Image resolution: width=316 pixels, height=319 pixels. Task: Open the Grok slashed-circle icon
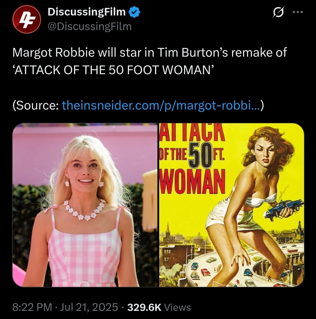click(x=278, y=12)
